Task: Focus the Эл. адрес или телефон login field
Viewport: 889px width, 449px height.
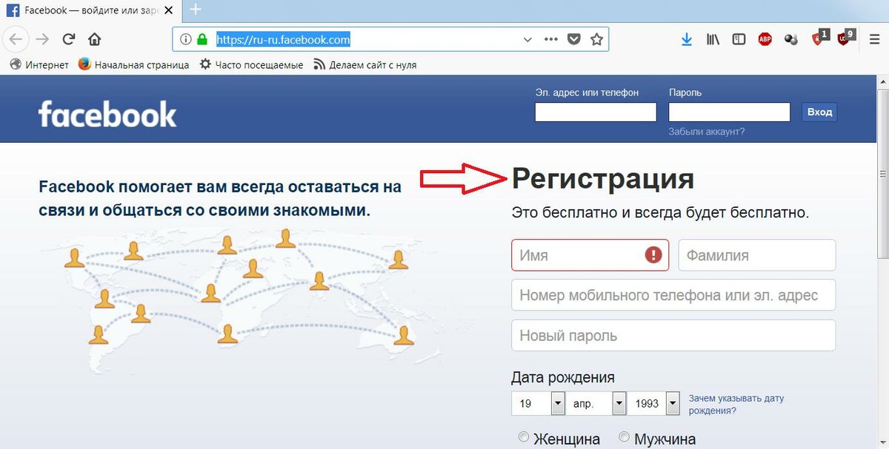Action: pos(596,112)
